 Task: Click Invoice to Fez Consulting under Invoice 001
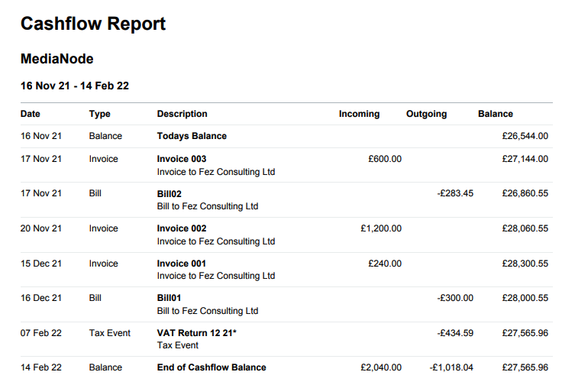(x=216, y=276)
